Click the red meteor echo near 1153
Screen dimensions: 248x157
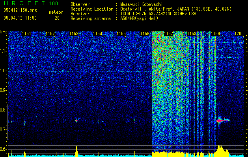coord(77,120)
